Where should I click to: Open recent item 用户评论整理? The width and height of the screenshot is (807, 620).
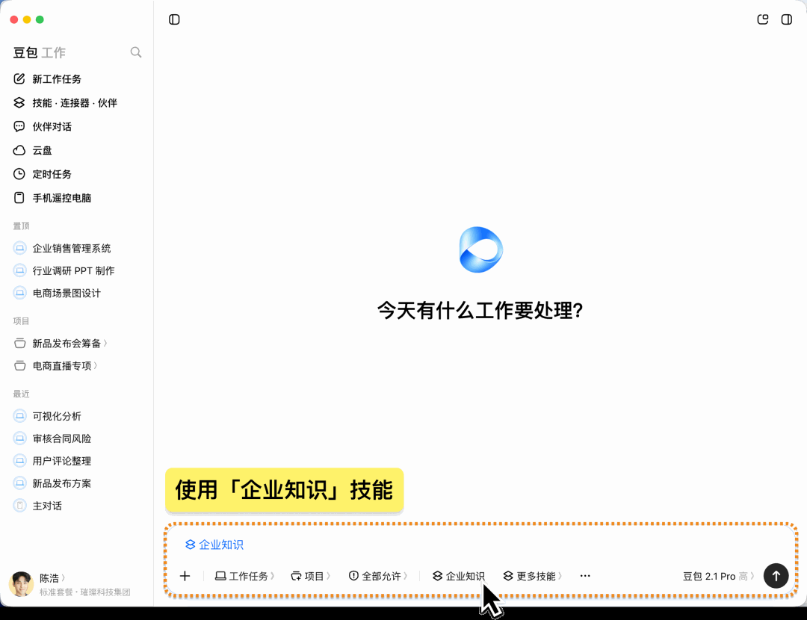click(62, 461)
